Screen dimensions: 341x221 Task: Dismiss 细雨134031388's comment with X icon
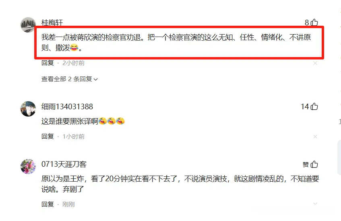[315, 137]
